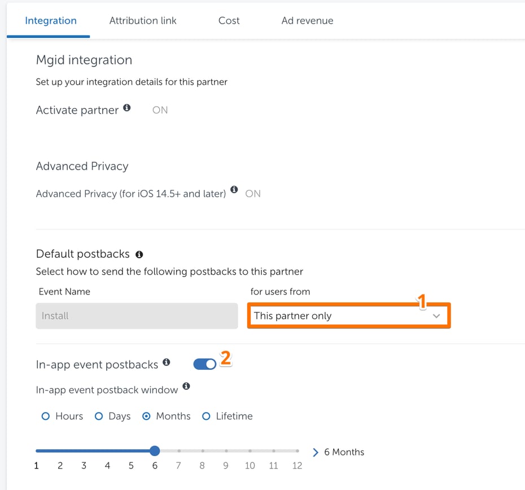Click the Activate partner ON indicator
The image size is (525, 490).
point(160,110)
